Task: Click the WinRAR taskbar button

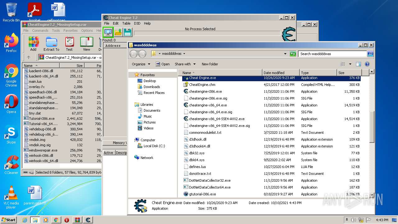Action: [77, 220]
